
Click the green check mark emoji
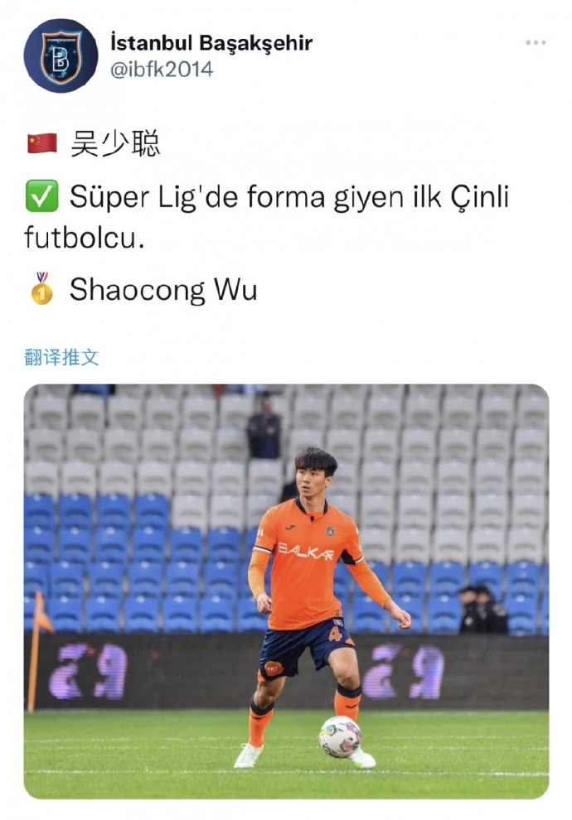[x=42, y=196]
